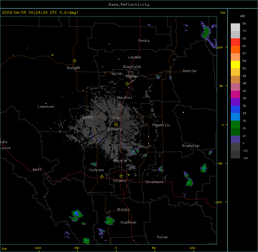Click the Calgary label

pos(119,180)
